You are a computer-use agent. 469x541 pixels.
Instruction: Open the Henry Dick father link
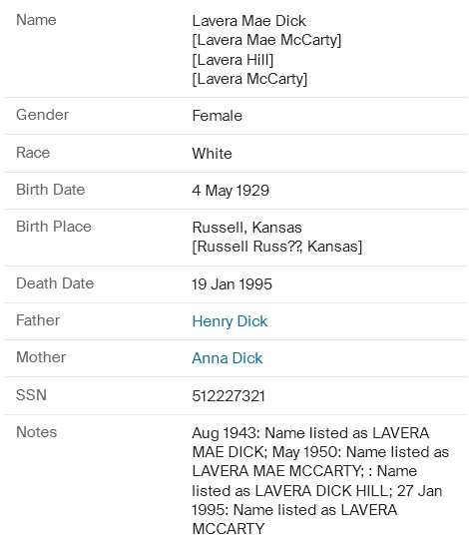pos(230,321)
